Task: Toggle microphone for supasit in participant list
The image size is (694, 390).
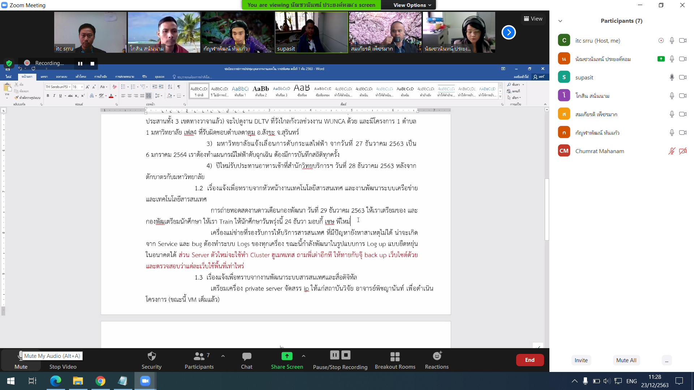Action: point(672,77)
